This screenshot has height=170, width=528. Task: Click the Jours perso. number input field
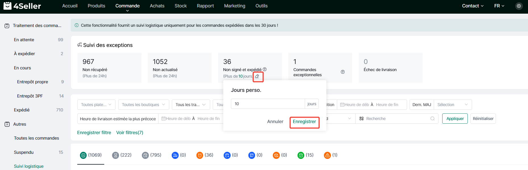tap(268, 104)
